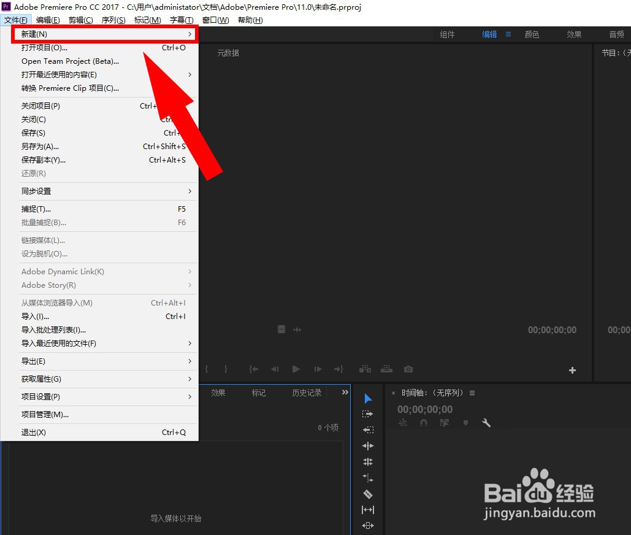The height and width of the screenshot is (535, 631).
Task: Click Drag Video Only filmstrip icon
Action: (x=281, y=329)
